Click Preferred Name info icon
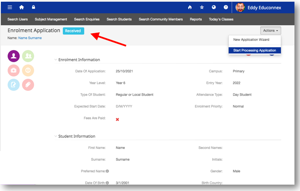The height and width of the screenshot is (191, 300). (107, 171)
